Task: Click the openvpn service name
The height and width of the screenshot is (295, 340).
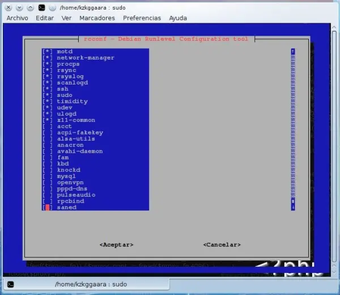Action: pos(70,183)
